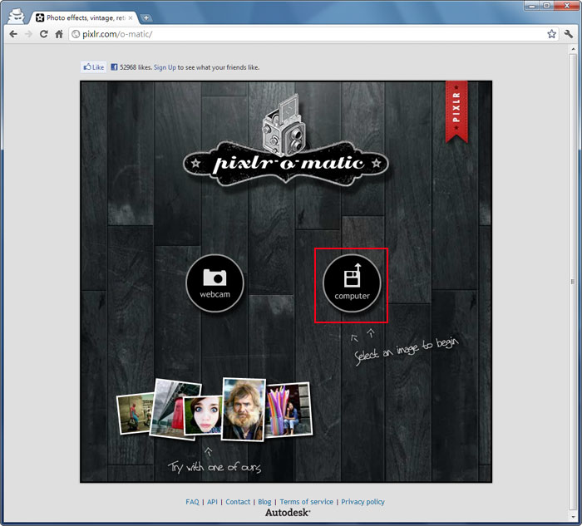Click the red PIXLR ribbon
Viewport: 582px width, 526px height.
coord(456,111)
